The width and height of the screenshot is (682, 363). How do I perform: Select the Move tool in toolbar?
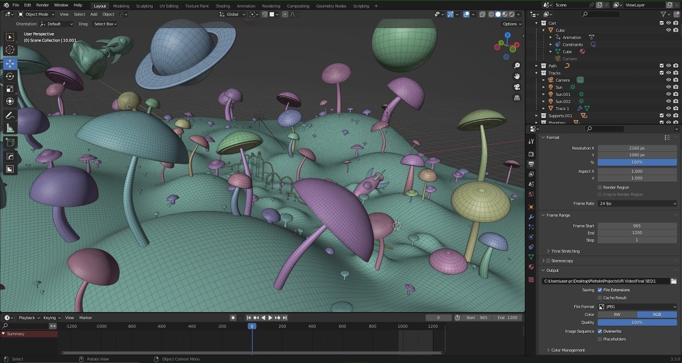pyautogui.click(x=10, y=64)
